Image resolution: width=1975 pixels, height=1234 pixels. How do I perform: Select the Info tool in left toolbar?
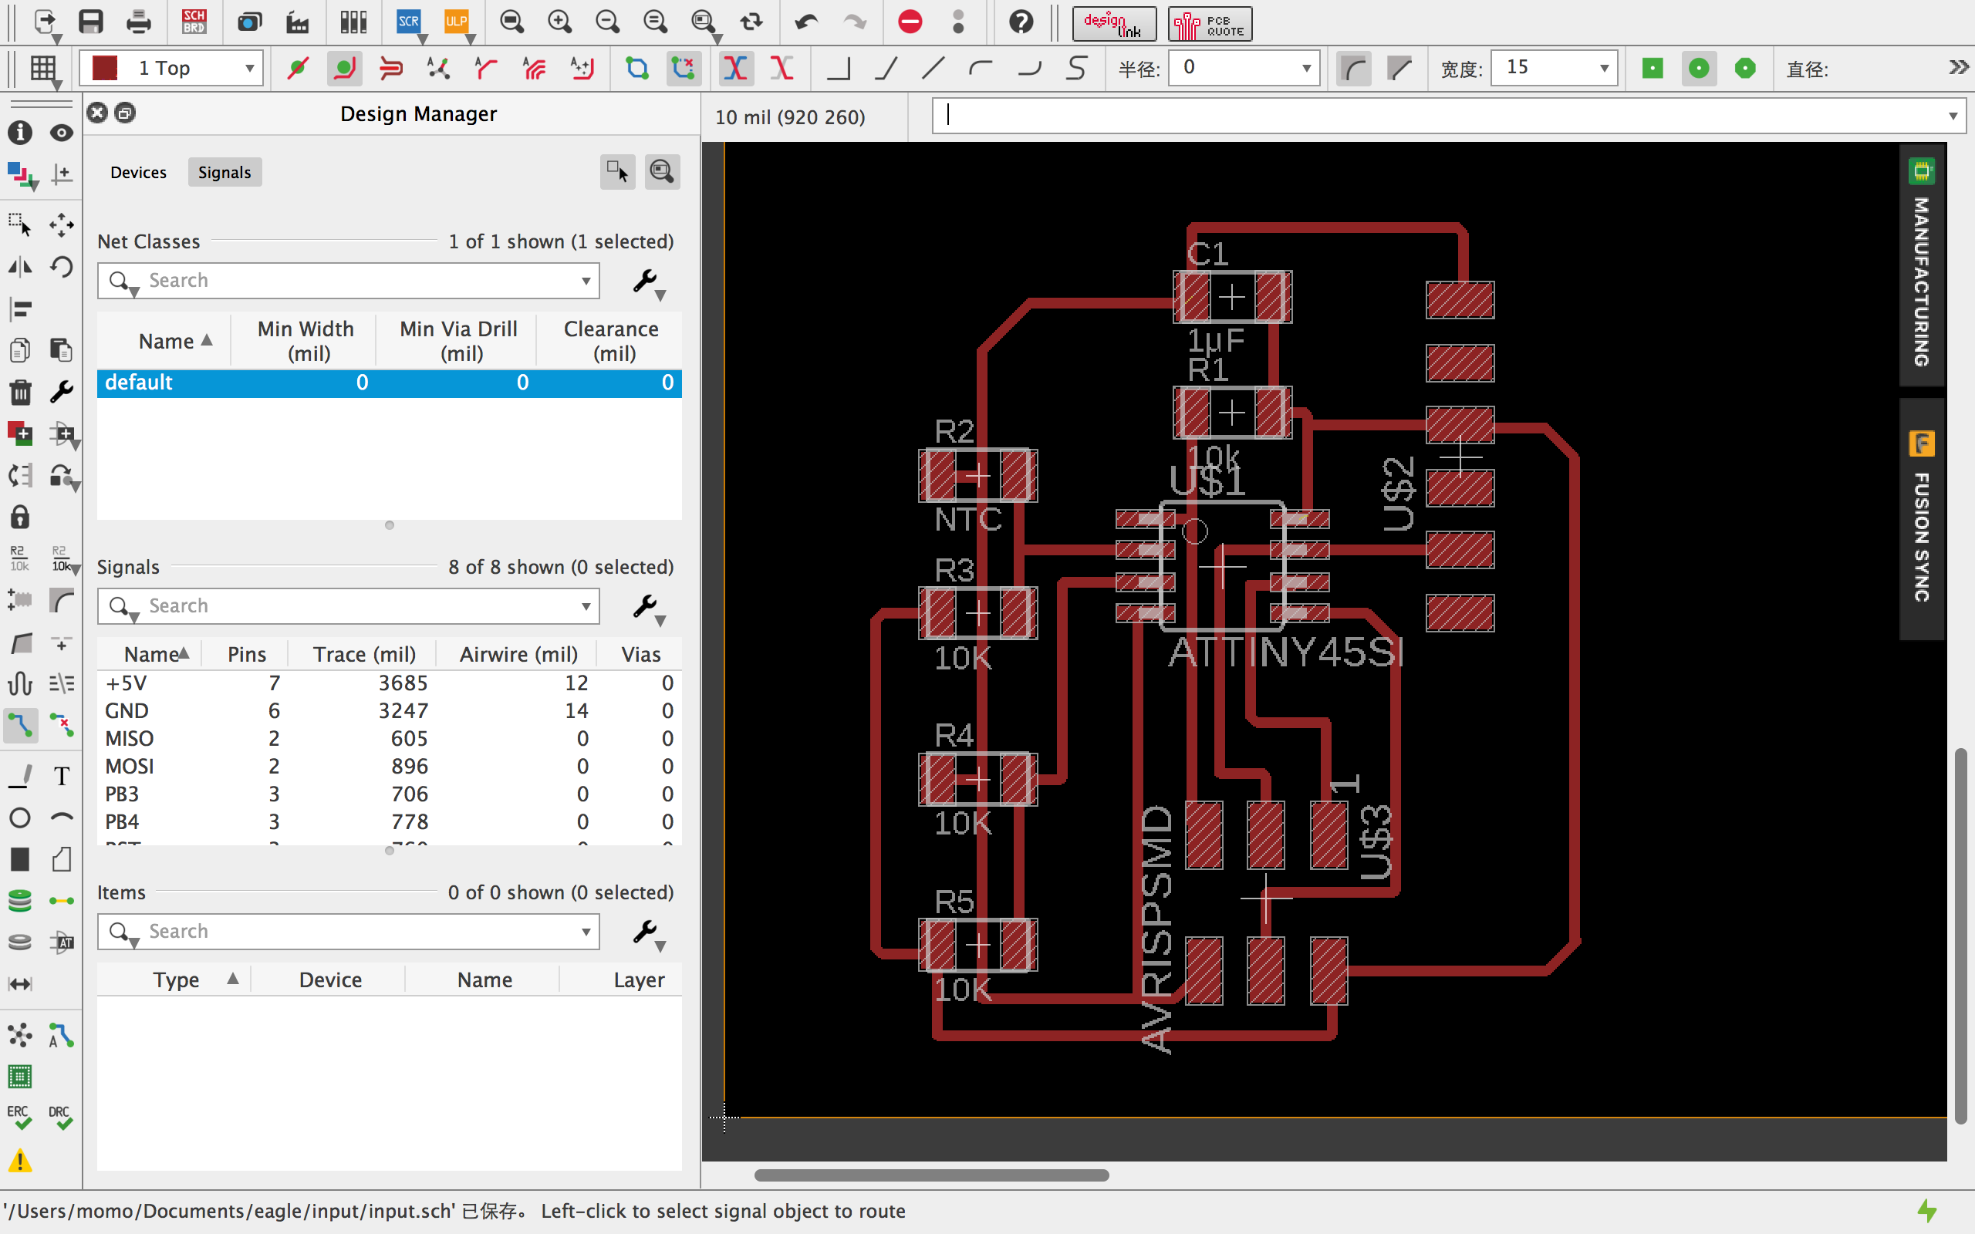click(x=19, y=132)
